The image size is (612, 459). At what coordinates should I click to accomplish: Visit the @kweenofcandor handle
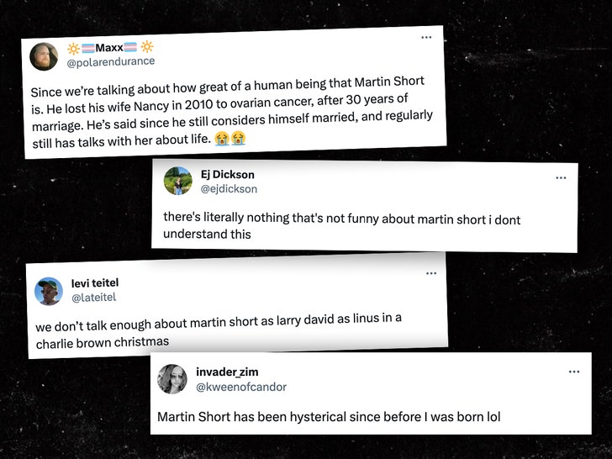[240, 387]
